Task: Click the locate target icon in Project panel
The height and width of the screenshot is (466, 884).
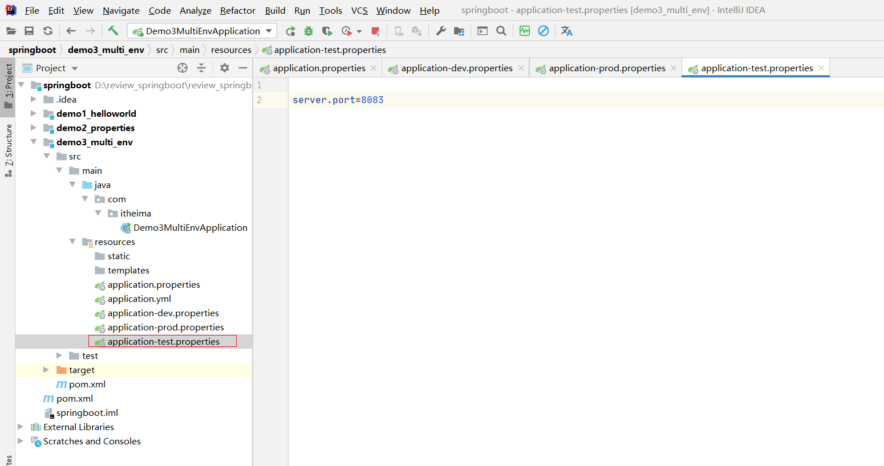Action: pos(183,68)
